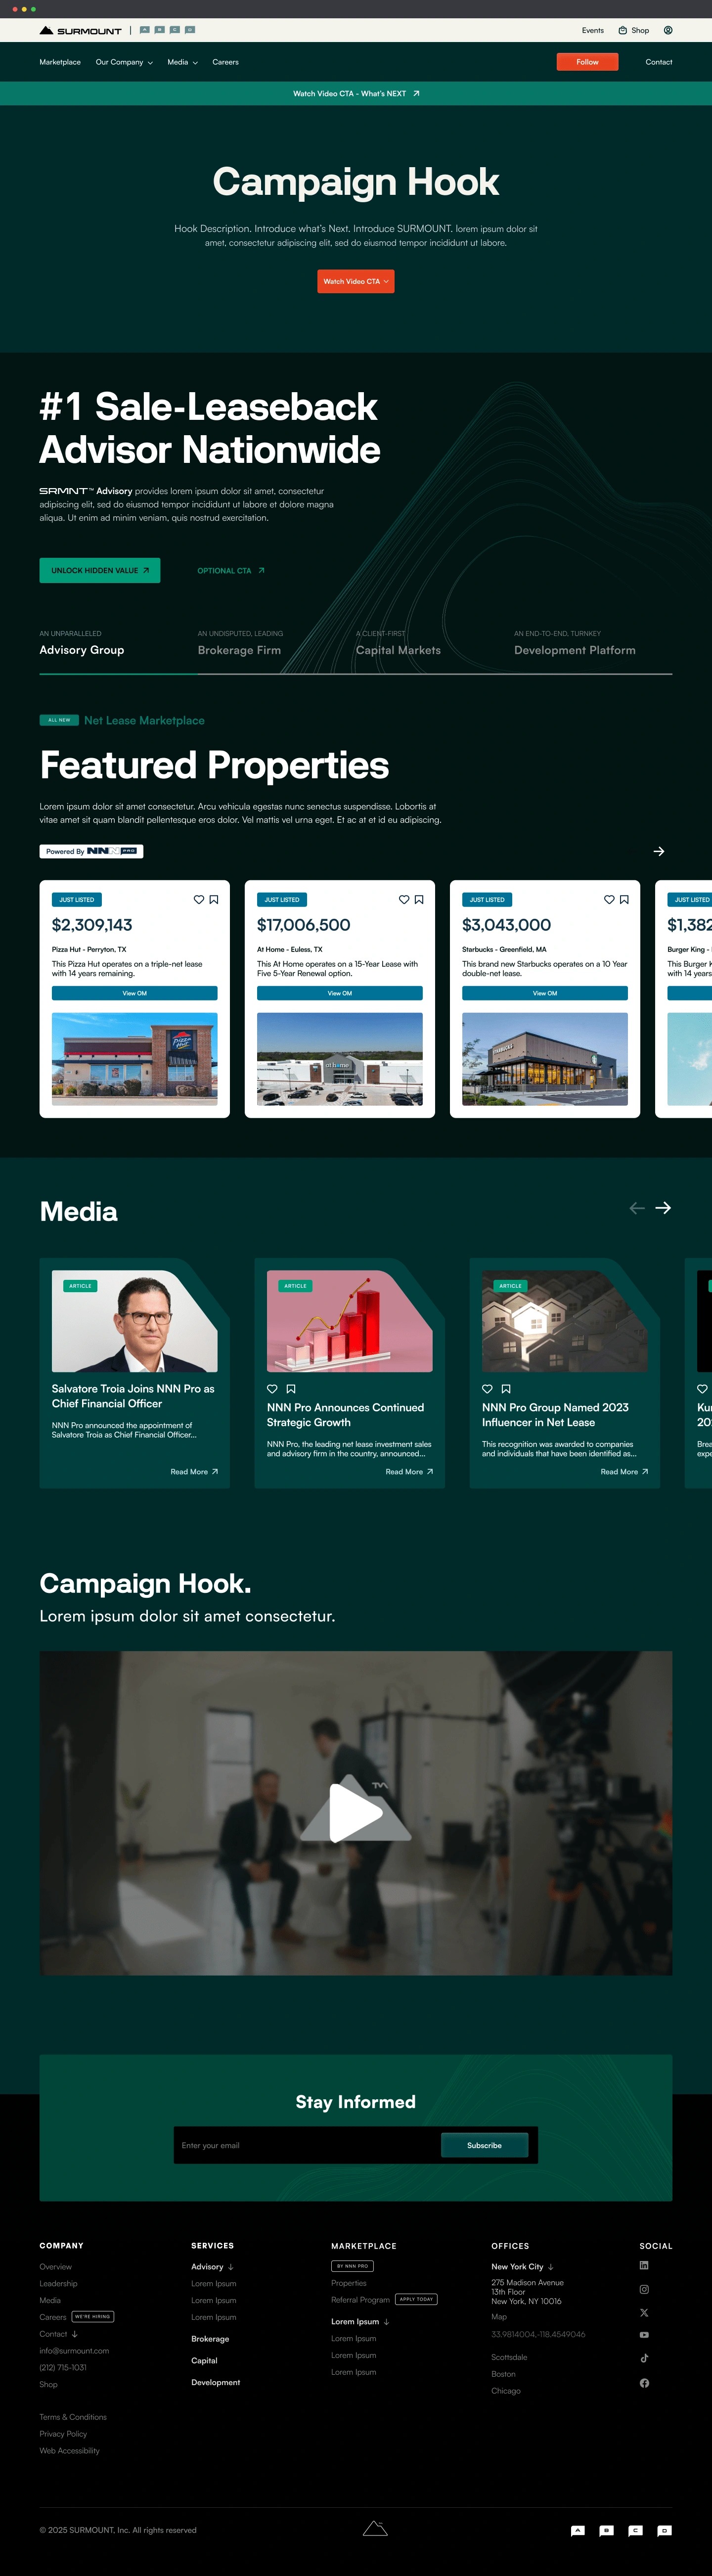Open the Facebook social icon in footer
The image size is (712, 2576).
point(644,2383)
